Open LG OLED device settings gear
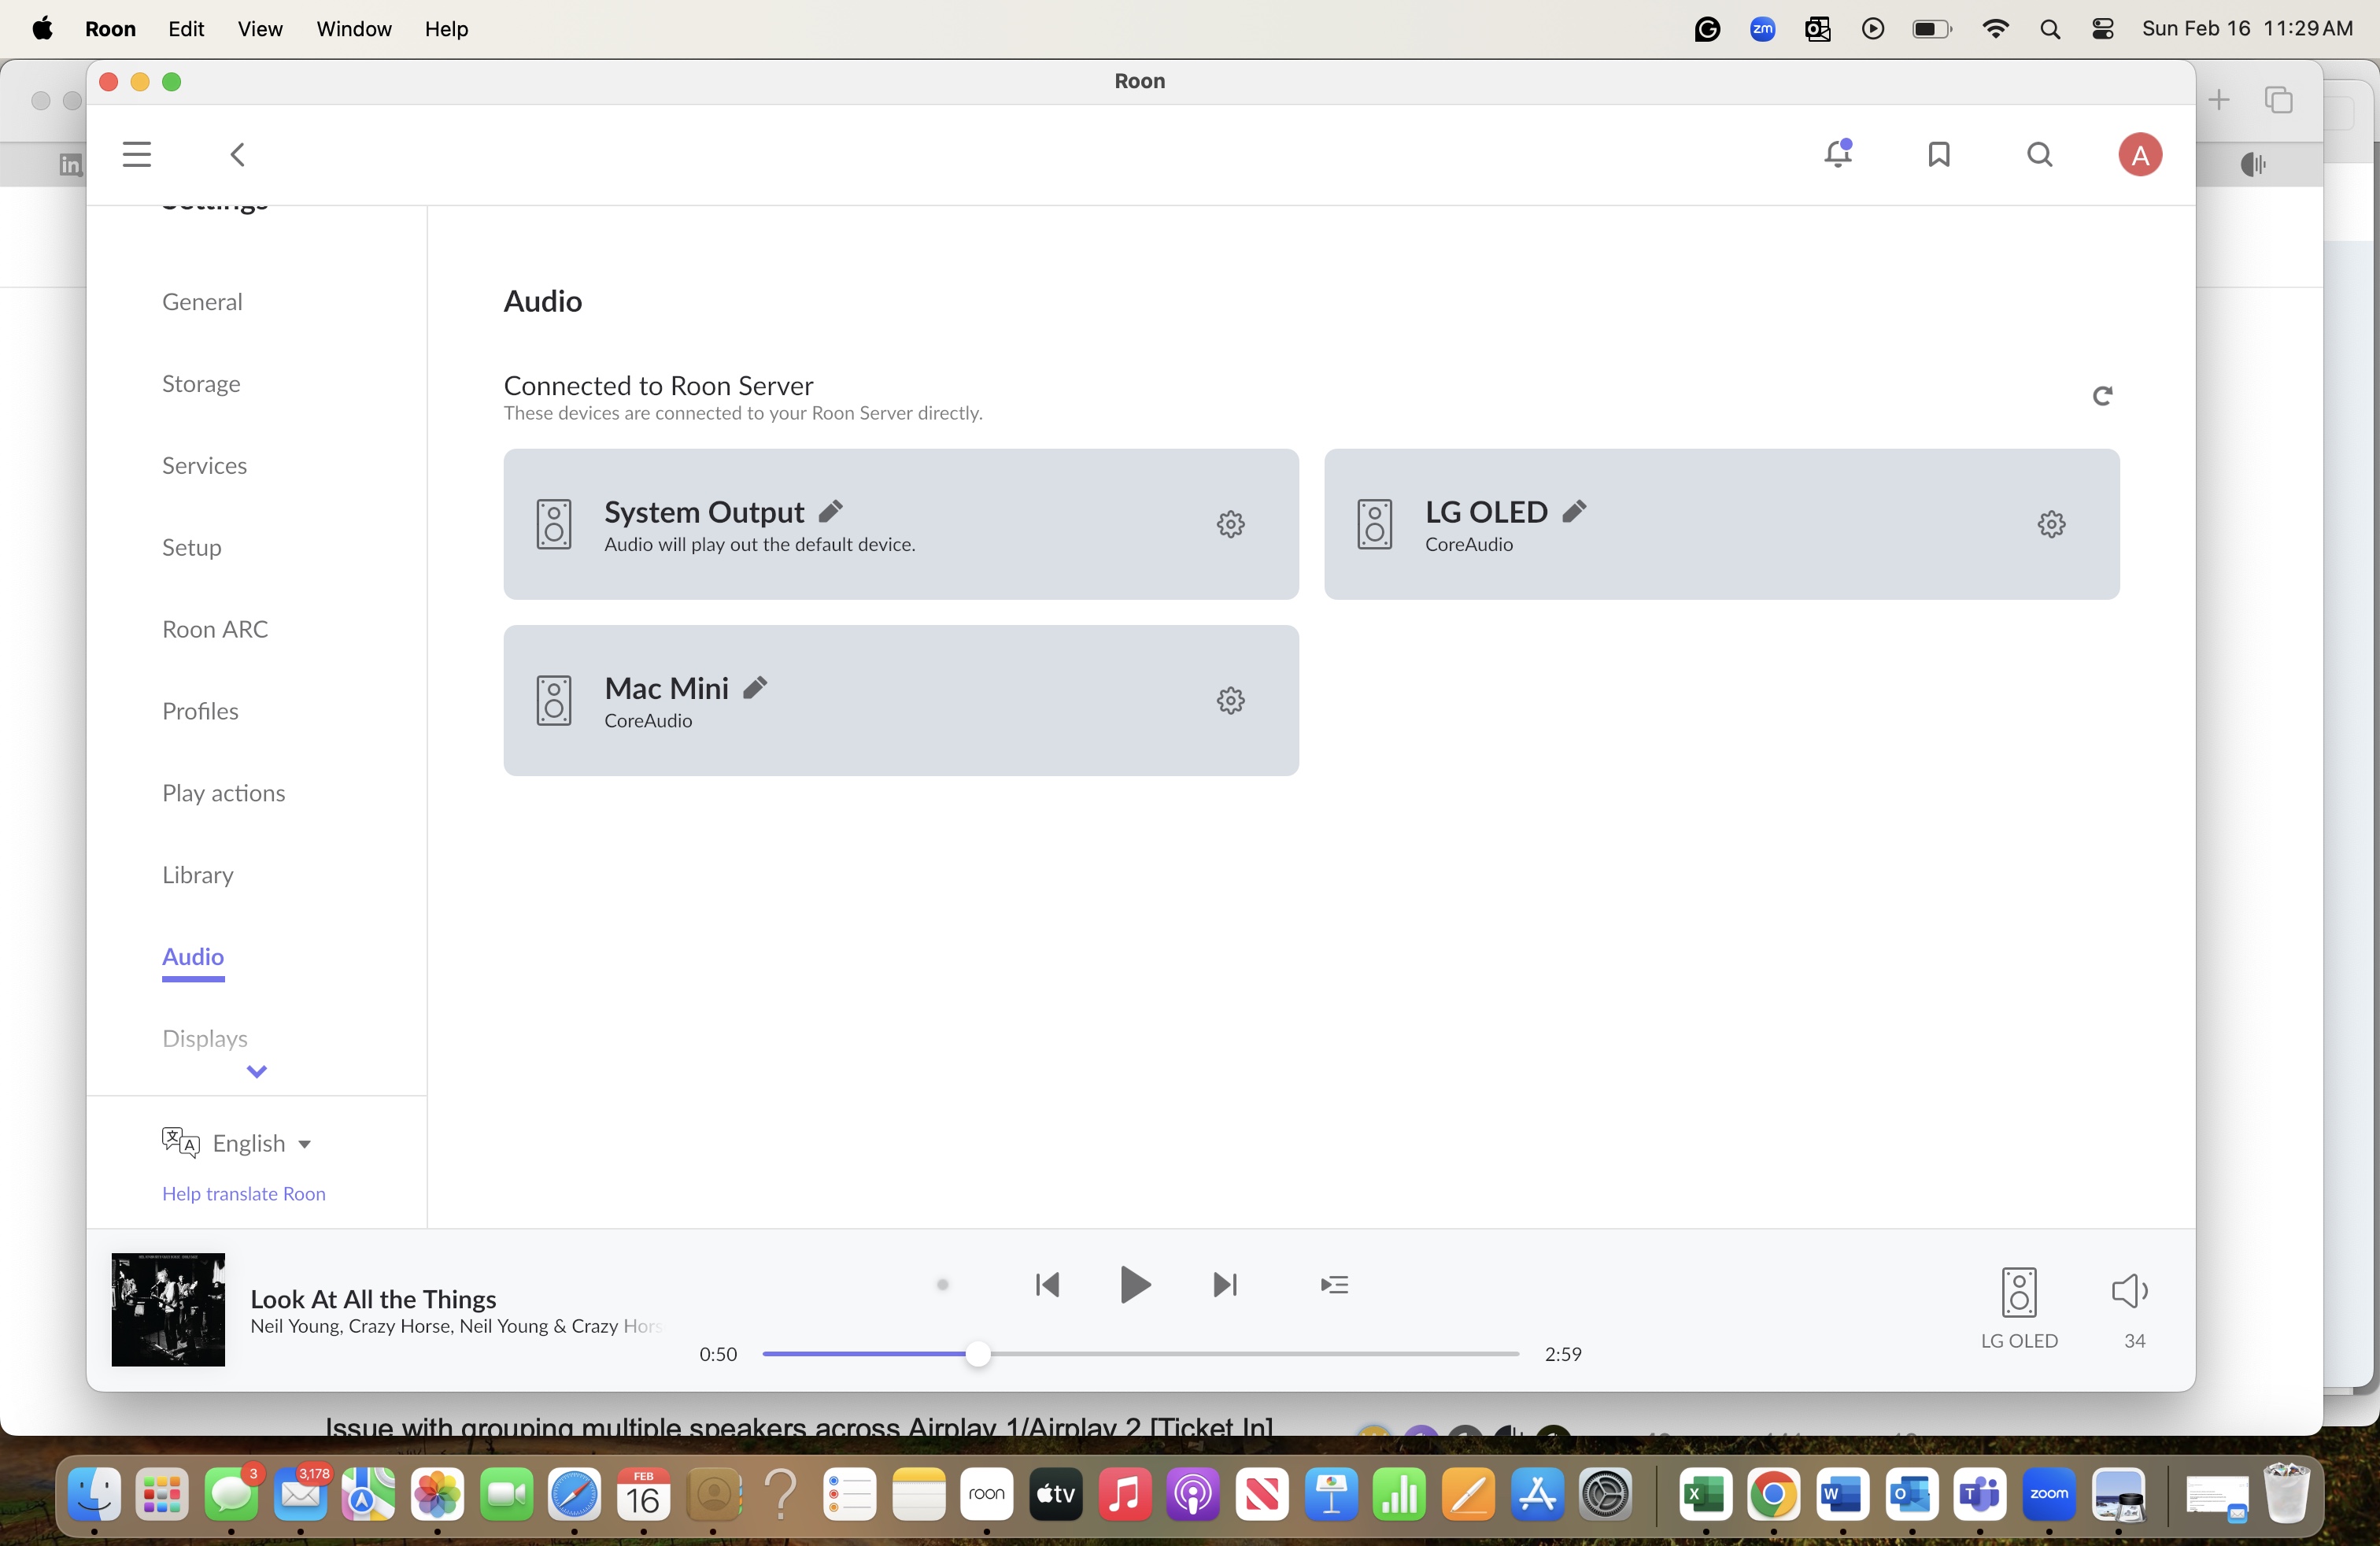 [2051, 524]
